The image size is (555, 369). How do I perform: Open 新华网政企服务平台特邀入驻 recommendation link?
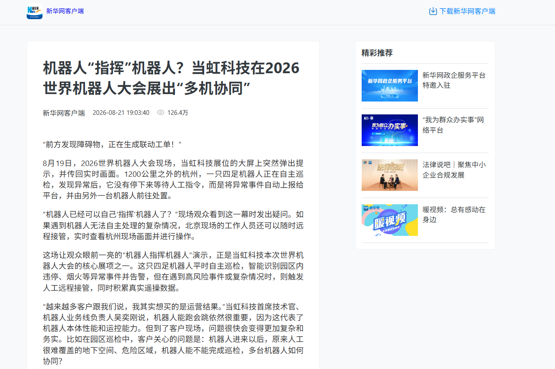(x=454, y=80)
